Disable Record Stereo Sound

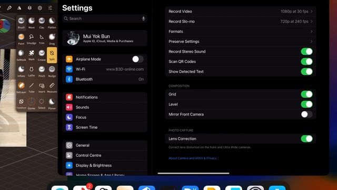click(x=306, y=52)
